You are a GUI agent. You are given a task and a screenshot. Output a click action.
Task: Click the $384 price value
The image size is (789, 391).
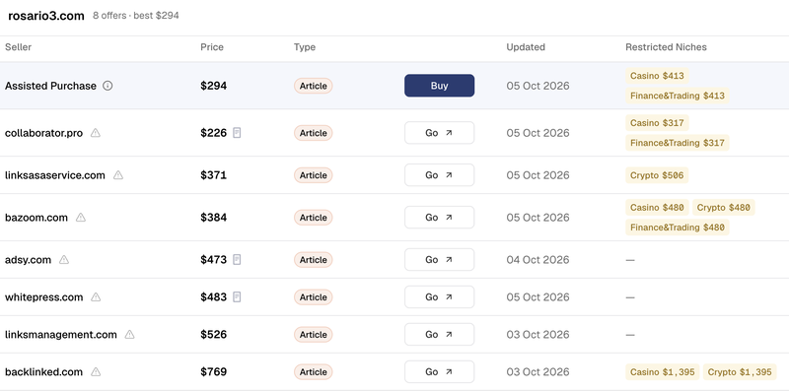pos(213,217)
